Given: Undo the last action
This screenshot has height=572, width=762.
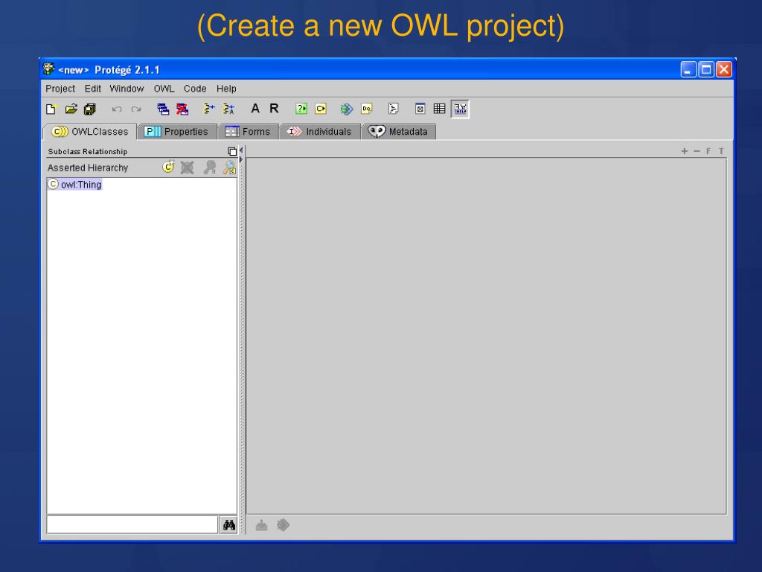Looking at the screenshot, I should [x=117, y=109].
